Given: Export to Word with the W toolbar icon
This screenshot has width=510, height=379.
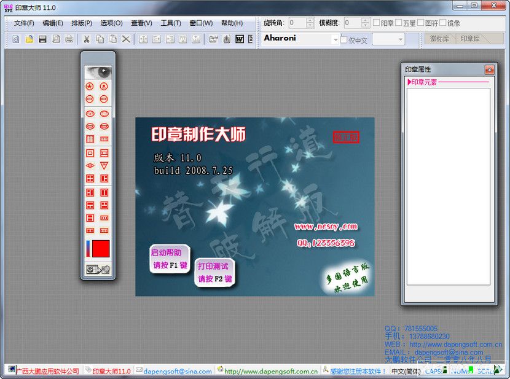Looking at the screenshot, I should (240, 39).
